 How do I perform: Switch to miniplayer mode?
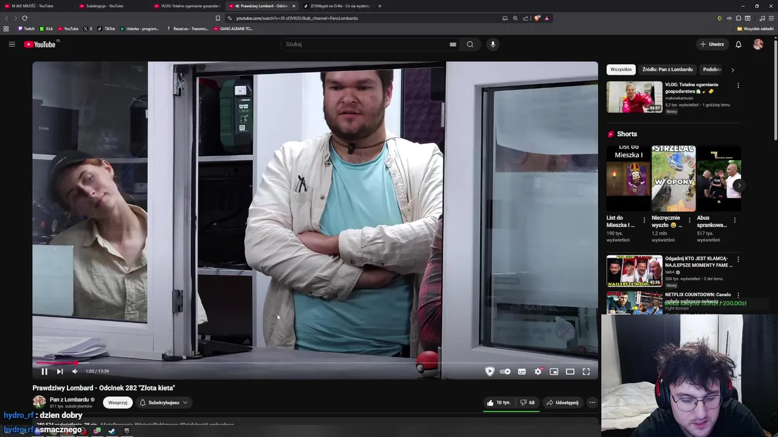[x=554, y=371]
